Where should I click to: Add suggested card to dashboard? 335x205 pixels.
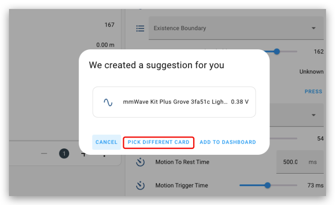coord(228,142)
